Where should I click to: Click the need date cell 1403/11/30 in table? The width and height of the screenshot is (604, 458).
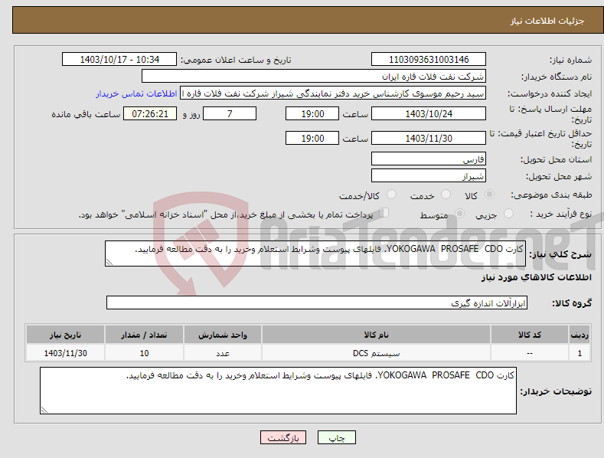click(x=66, y=353)
